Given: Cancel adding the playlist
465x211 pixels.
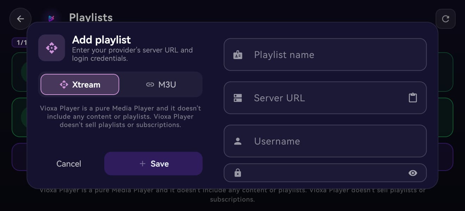Looking at the screenshot, I should tap(69, 164).
